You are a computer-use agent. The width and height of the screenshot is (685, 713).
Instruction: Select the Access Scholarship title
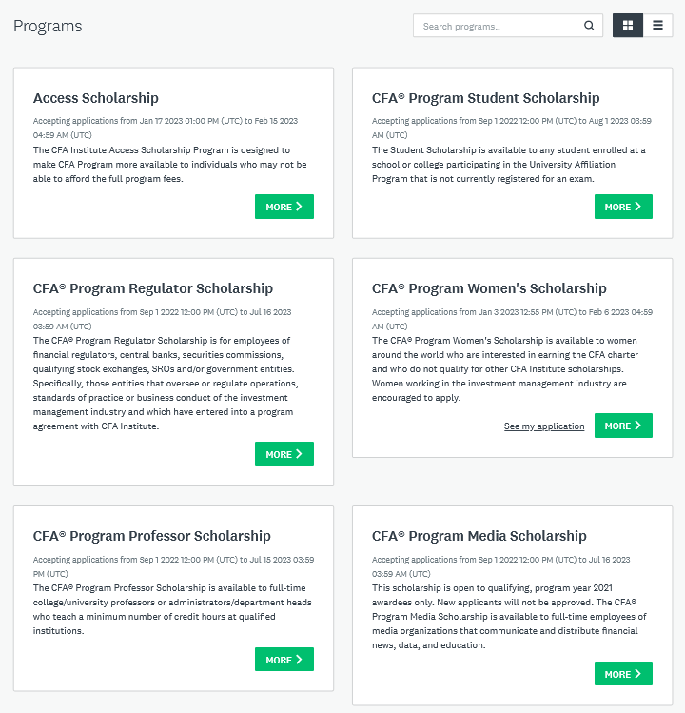coord(96,98)
